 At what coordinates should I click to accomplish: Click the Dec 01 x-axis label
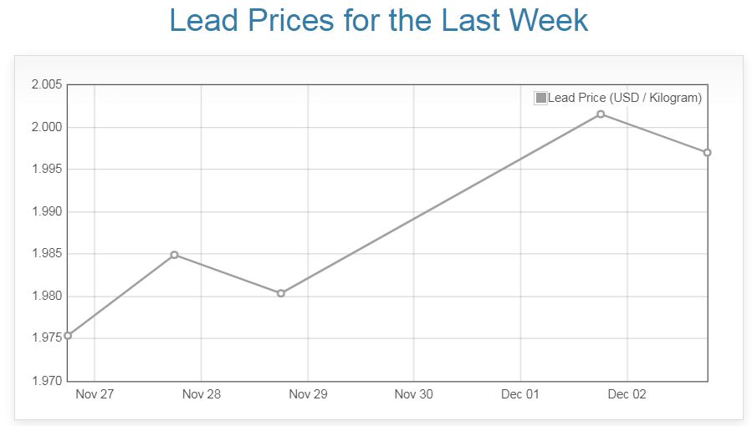tap(520, 395)
